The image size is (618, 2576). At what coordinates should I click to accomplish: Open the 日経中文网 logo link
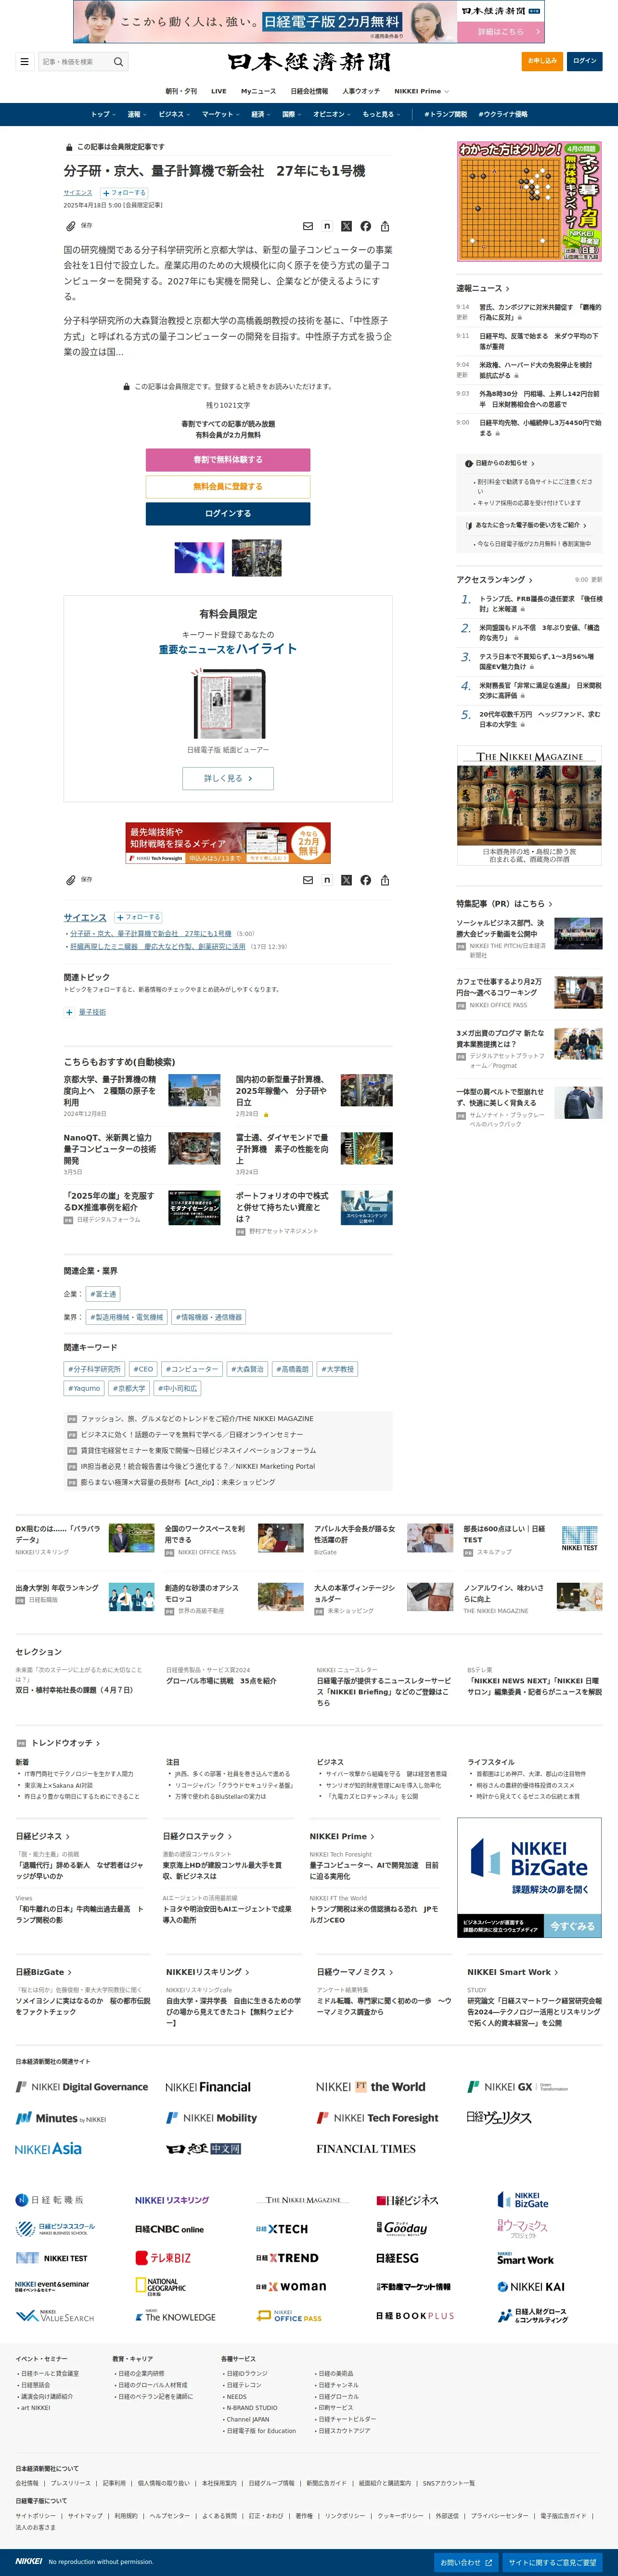pyautogui.click(x=203, y=2148)
